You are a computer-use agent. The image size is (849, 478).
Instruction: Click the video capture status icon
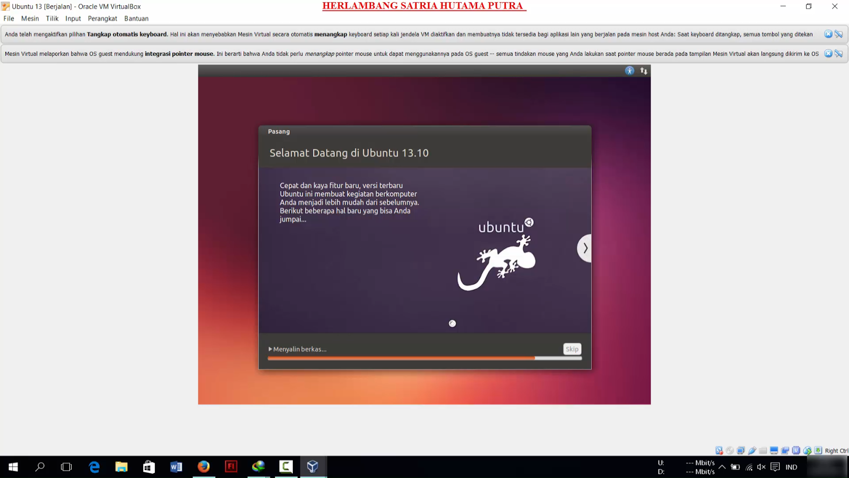click(x=785, y=450)
